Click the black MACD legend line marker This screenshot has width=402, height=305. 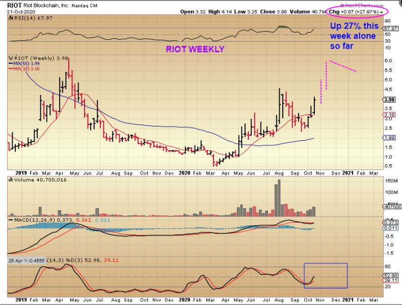click(11, 220)
